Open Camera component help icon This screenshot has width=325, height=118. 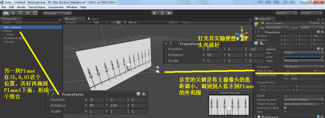pos(318,49)
